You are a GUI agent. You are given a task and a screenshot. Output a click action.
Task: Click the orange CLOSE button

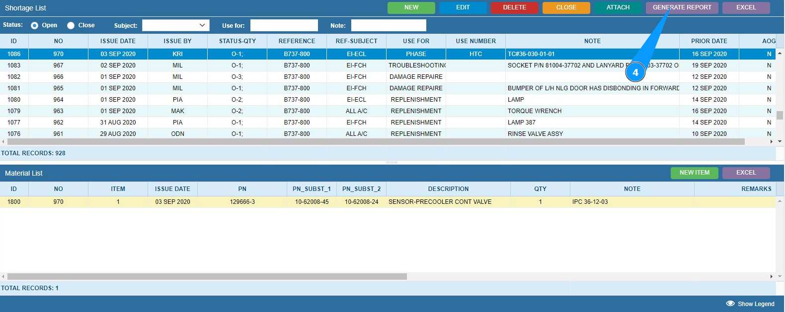click(x=566, y=7)
